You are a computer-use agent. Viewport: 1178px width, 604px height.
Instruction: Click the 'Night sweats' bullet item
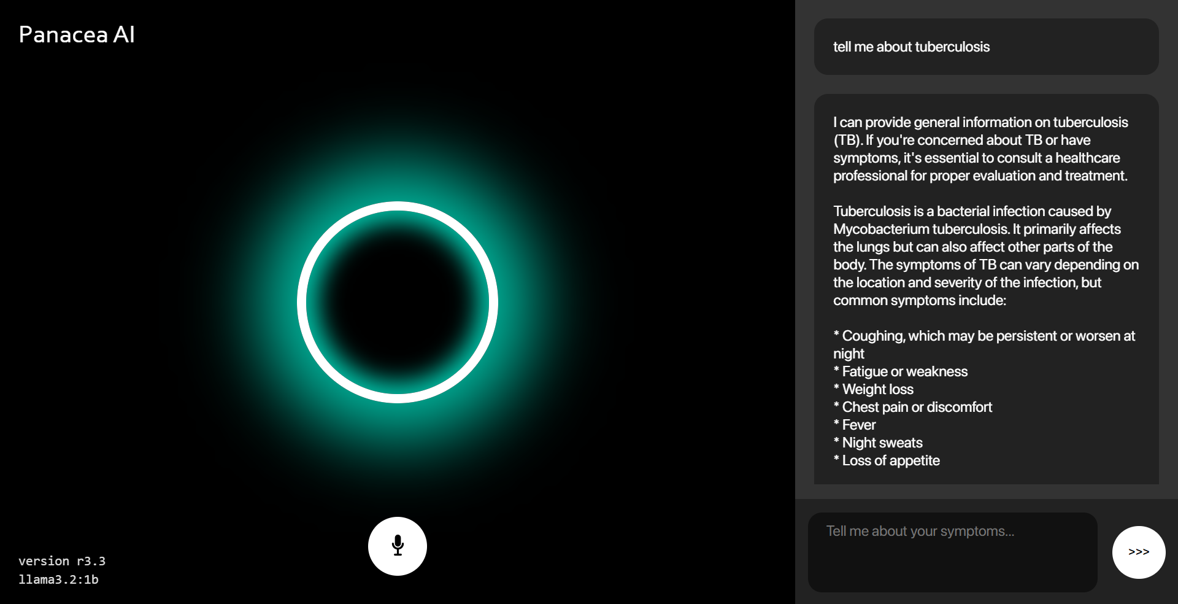[877, 443]
